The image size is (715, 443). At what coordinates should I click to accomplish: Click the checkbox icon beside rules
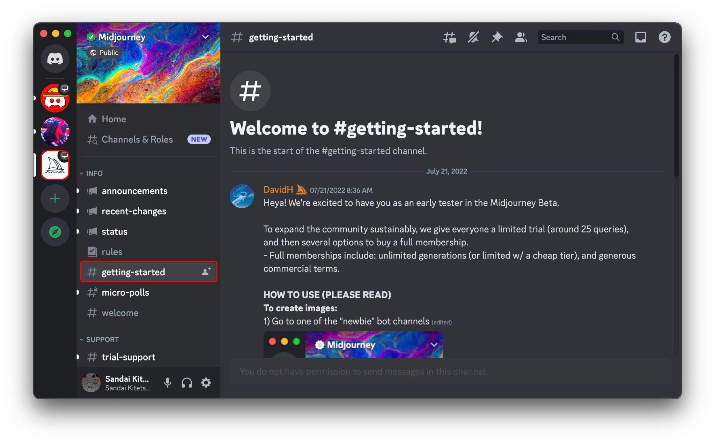[x=92, y=252]
